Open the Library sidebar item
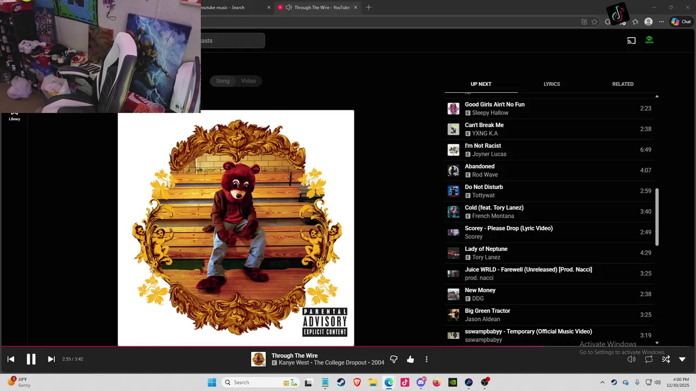Screen dimensions: 696x391 pyautogui.click(x=14, y=116)
